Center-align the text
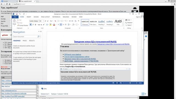176x99 pixels. tap(61, 24)
